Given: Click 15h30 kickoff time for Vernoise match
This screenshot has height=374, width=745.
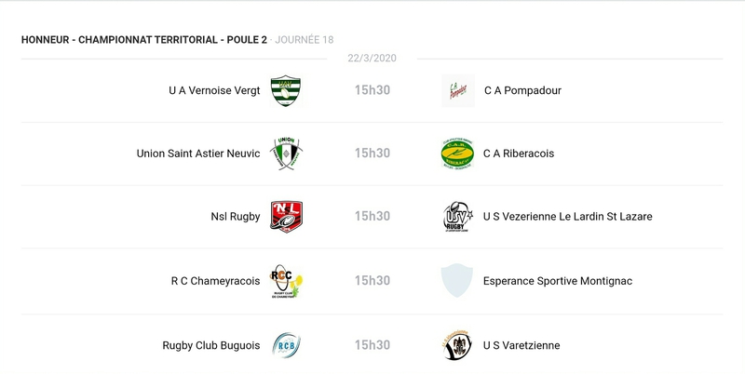Looking at the screenshot, I should coord(372,91).
